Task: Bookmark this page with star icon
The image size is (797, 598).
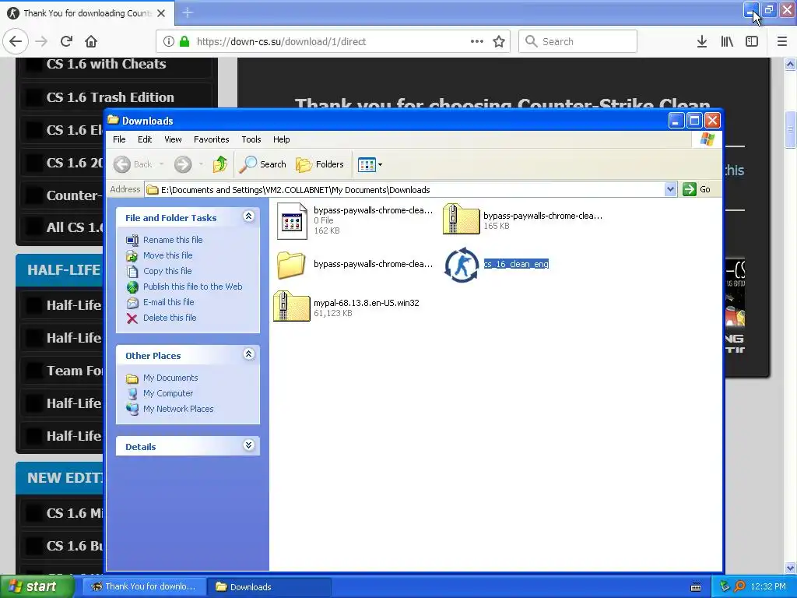Action: (x=499, y=42)
